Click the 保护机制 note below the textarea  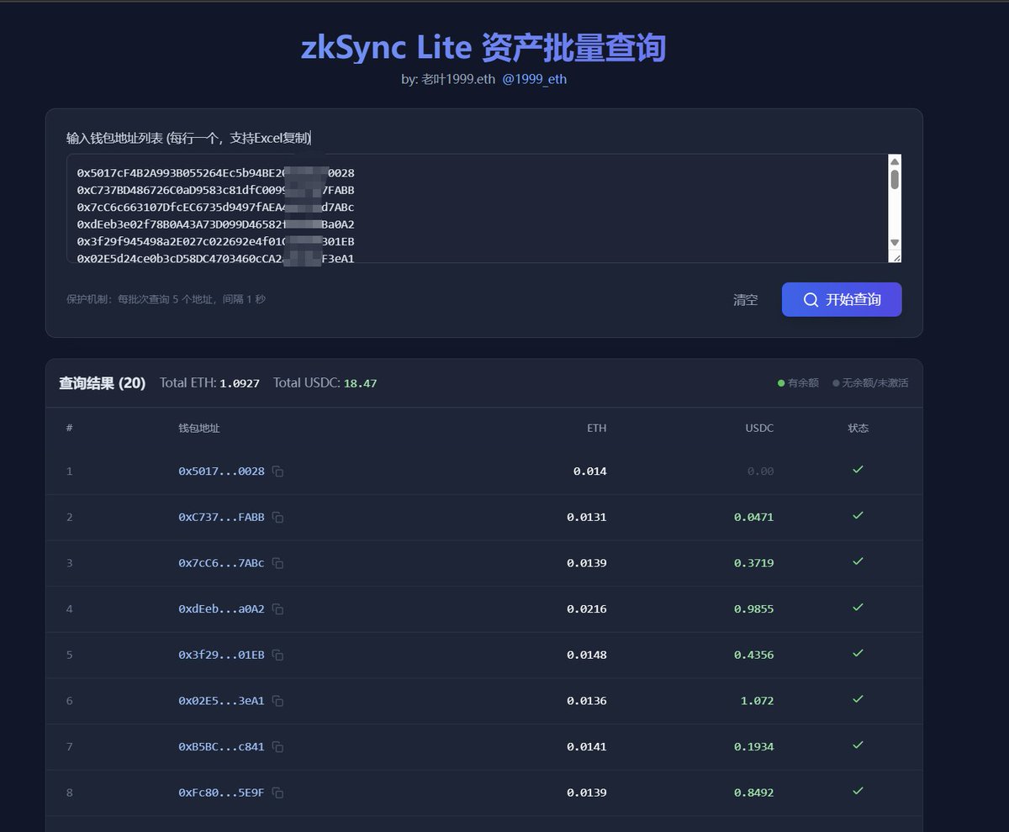click(166, 299)
